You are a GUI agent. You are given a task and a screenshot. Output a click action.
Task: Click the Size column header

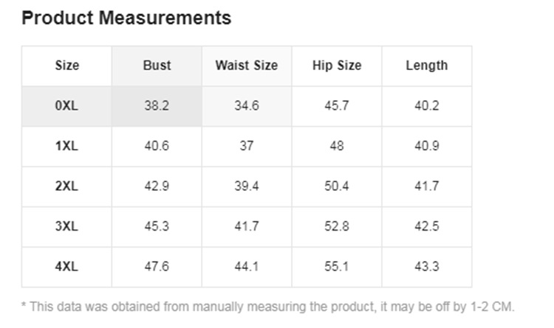(66, 66)
